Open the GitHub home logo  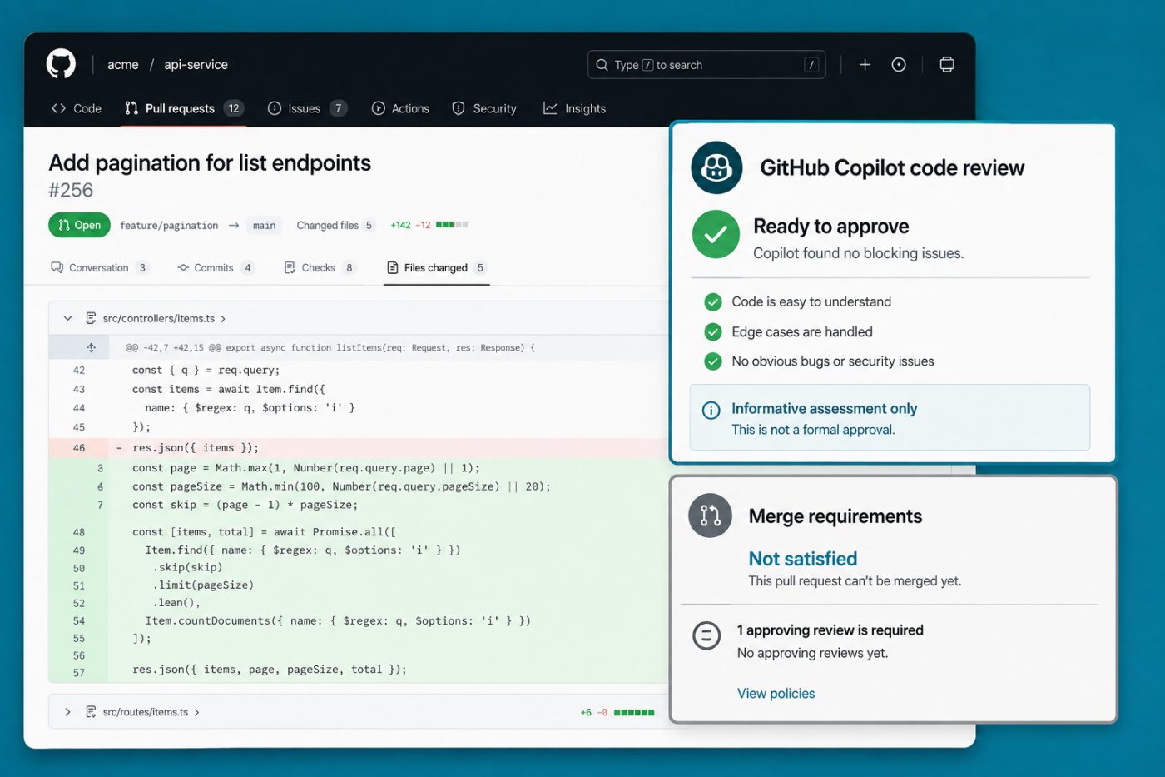click(61, 64)
